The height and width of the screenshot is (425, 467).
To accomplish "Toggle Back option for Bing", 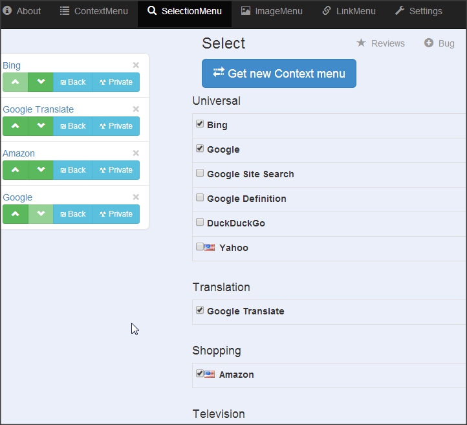I will pos(73,82).
